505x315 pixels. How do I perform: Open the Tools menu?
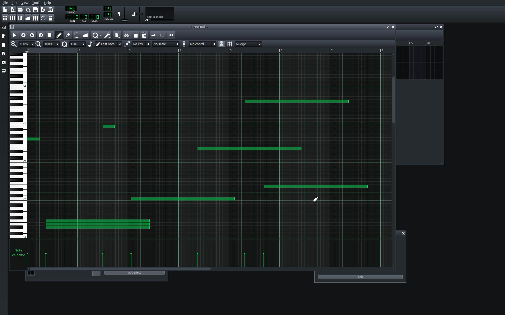point(36,3)
